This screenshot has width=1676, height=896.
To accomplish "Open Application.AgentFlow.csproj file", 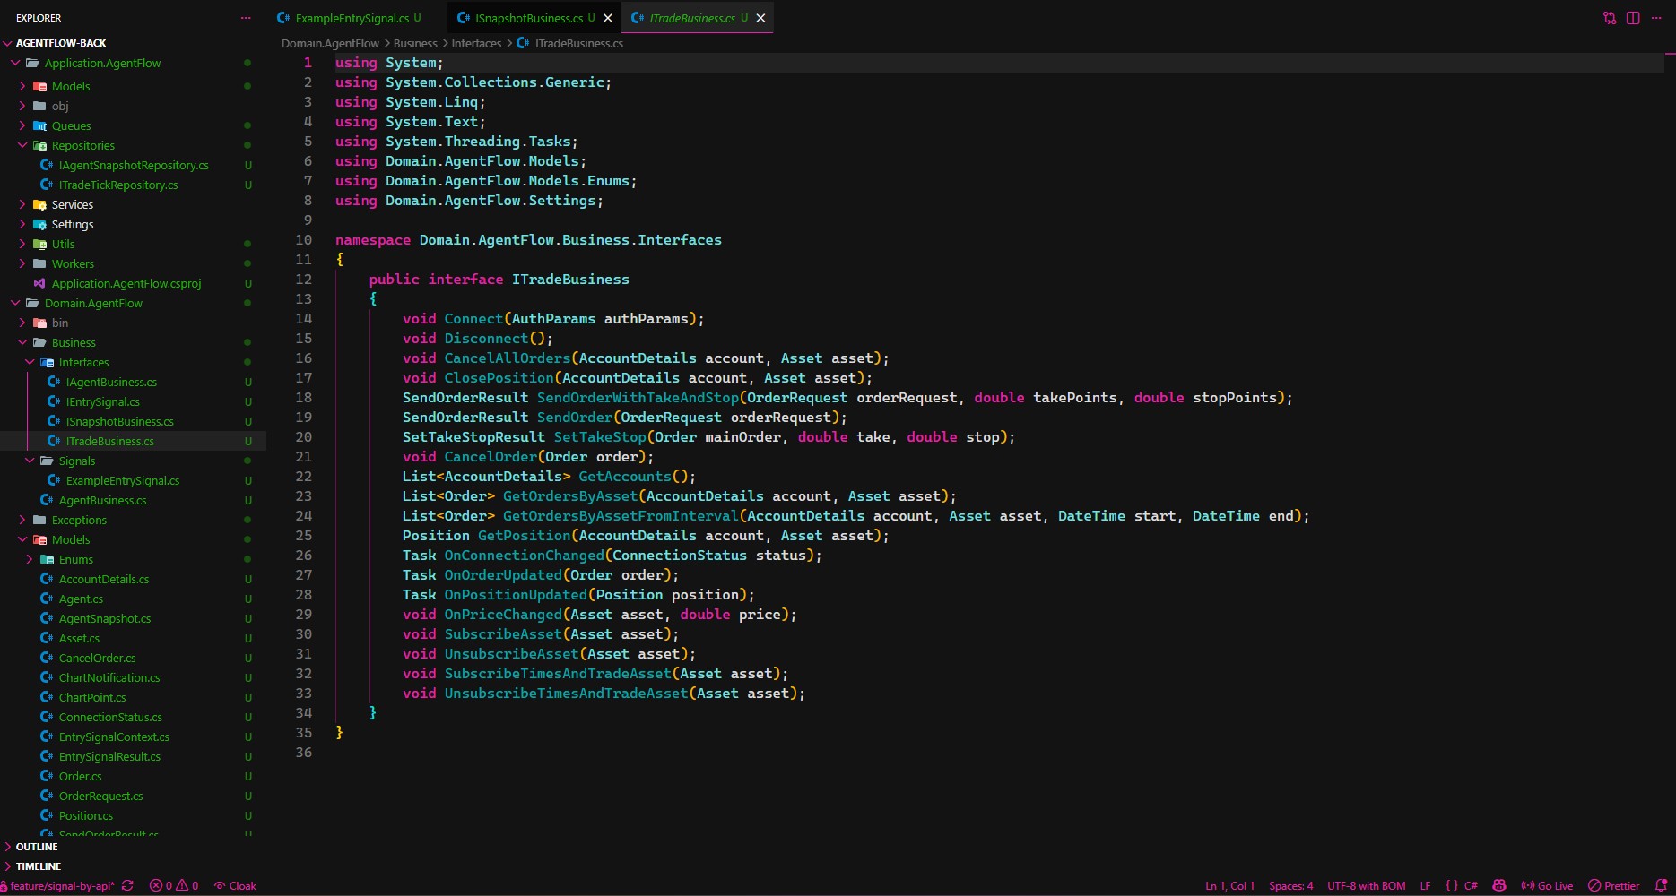I will (133, 283).
